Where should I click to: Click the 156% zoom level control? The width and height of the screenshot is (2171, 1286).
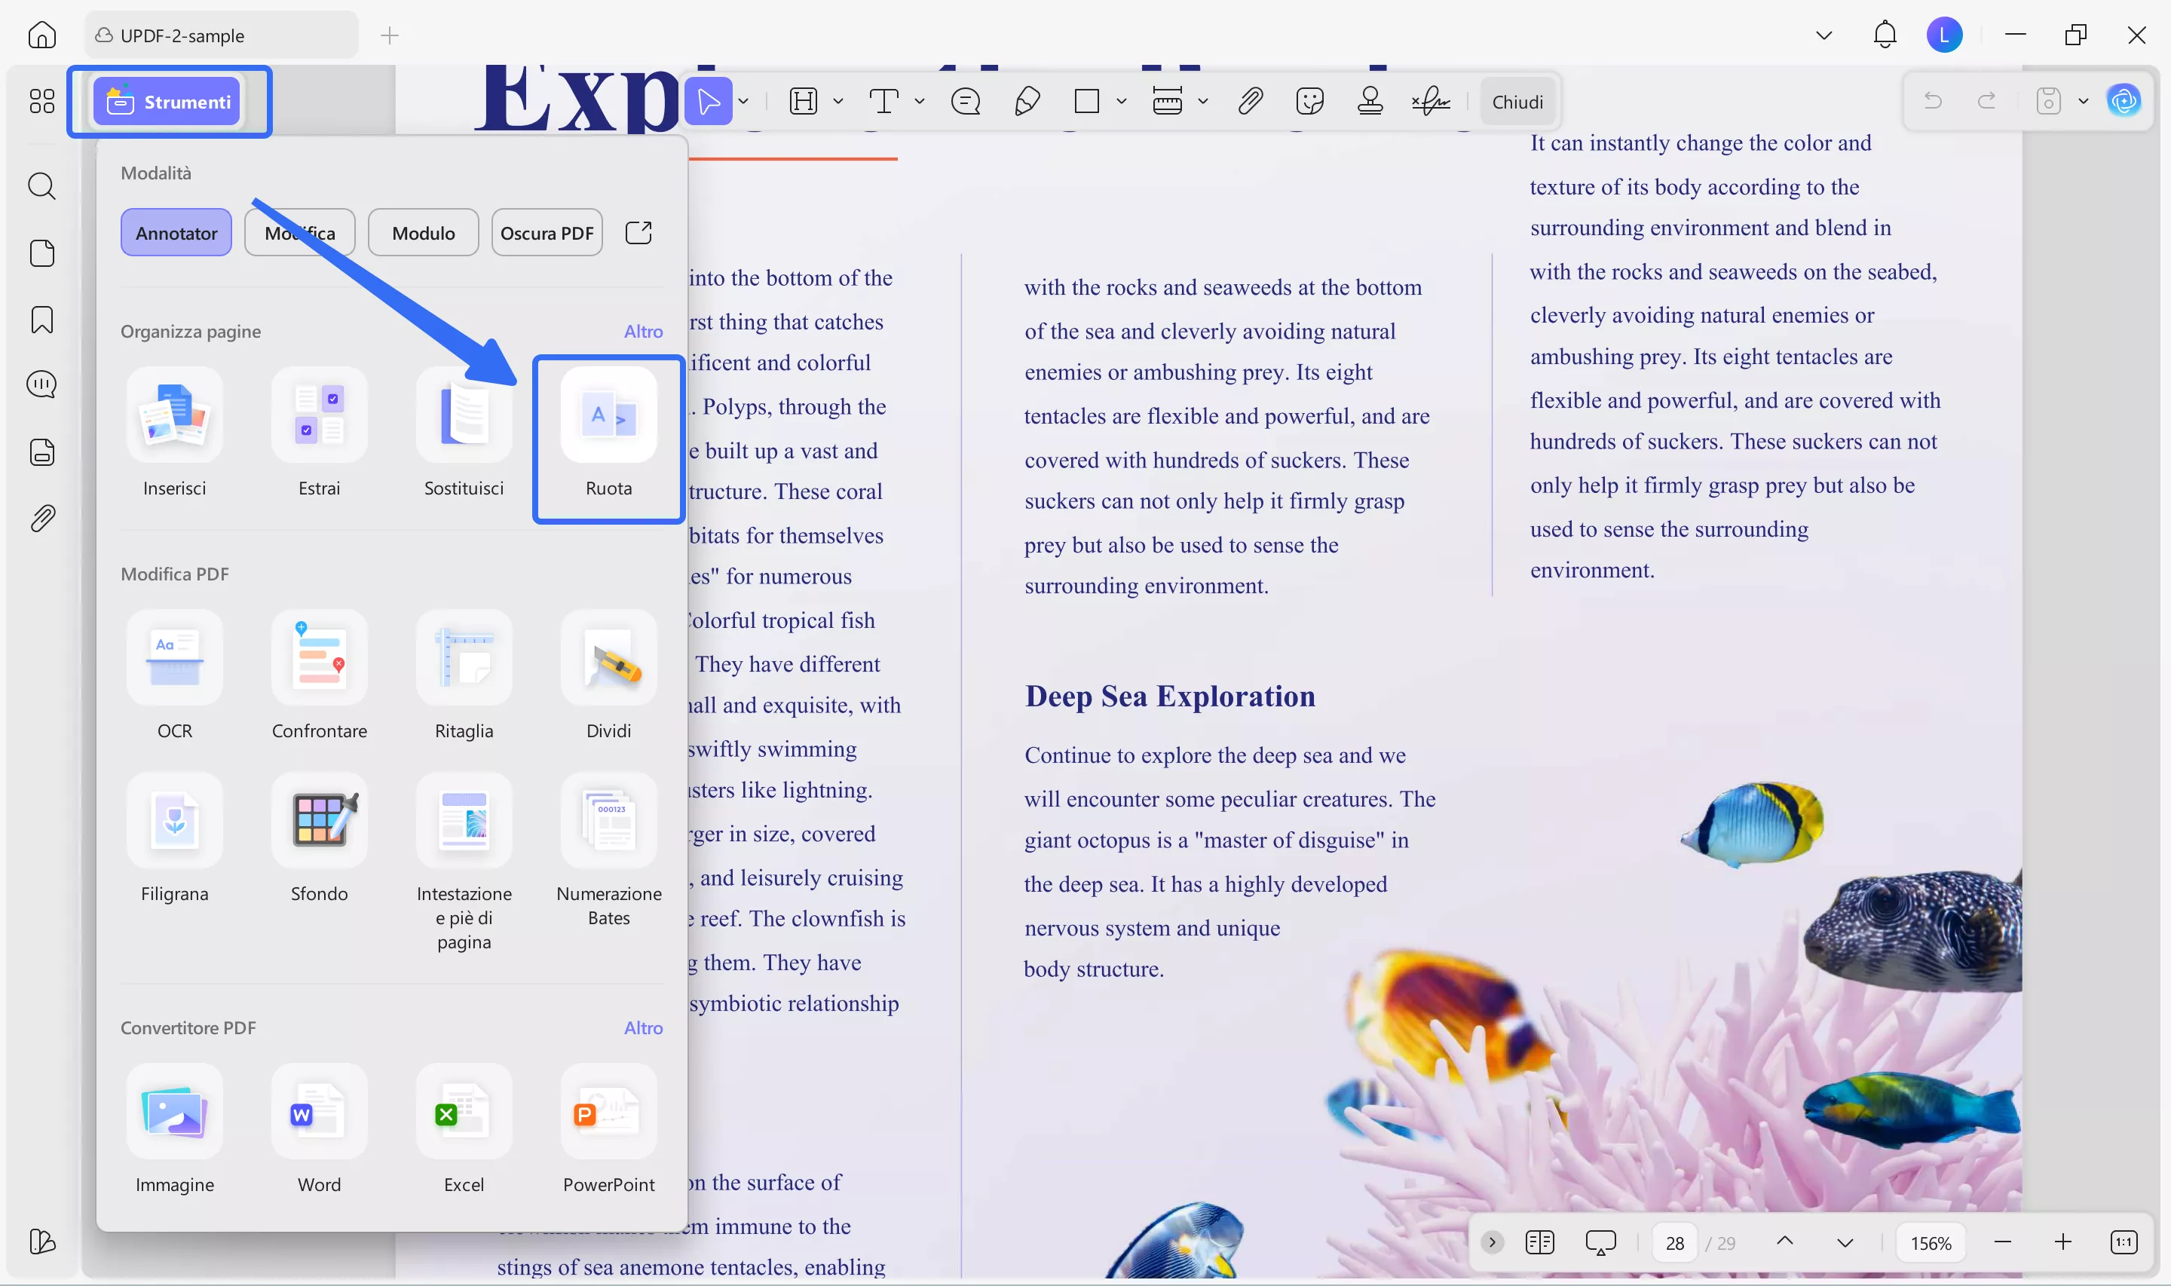1931,1242
